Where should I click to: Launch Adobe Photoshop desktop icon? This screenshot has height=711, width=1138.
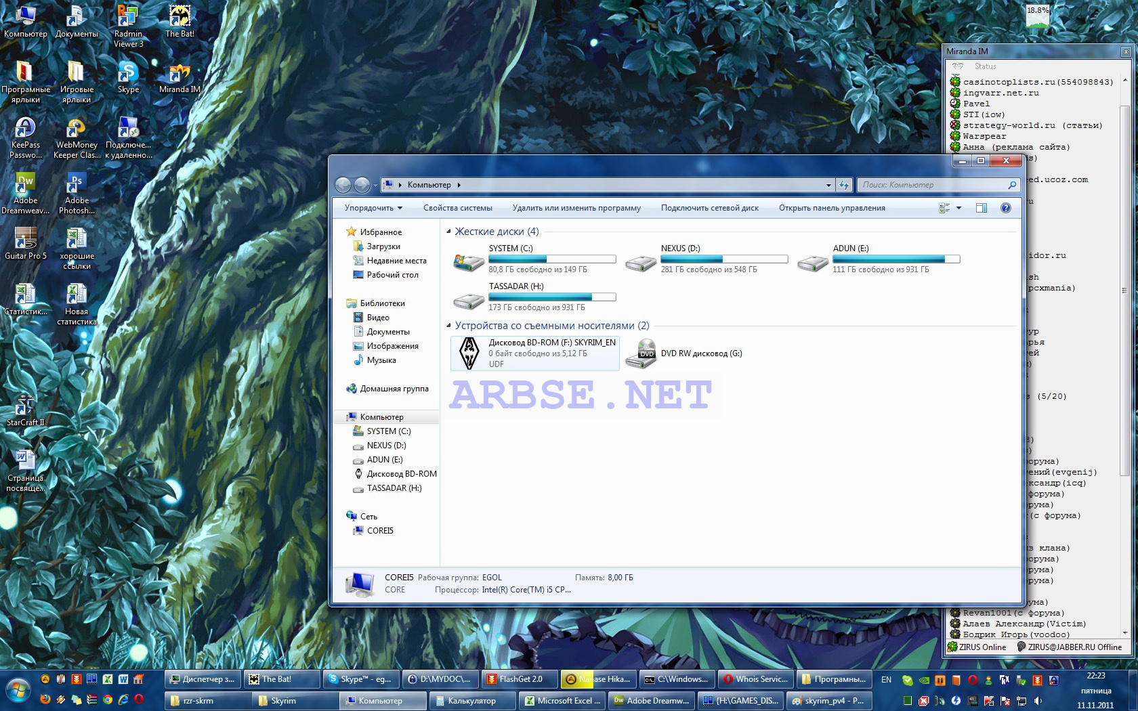(x=77, y=193)
